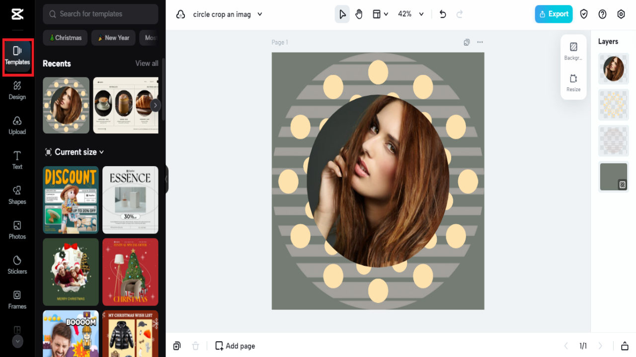Select the yellow dots layer thumbnail
The image size is (636, 357).
614,105
